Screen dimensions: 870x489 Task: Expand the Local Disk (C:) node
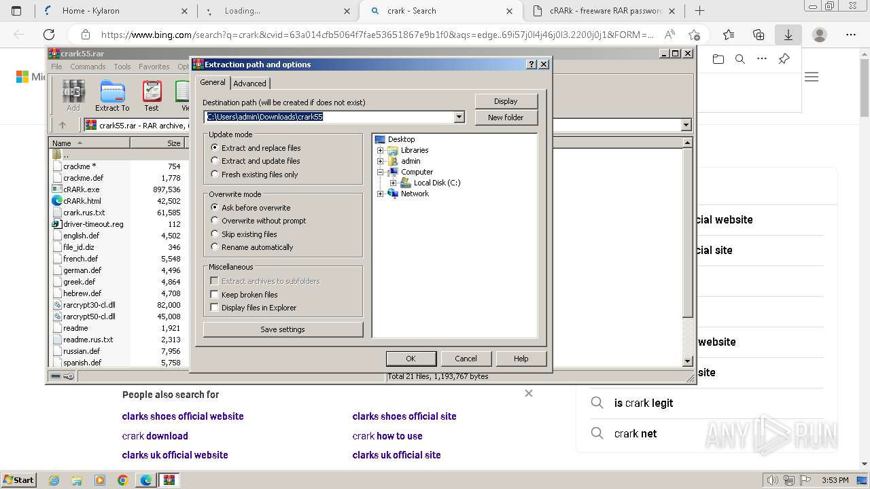pos(393,183)
